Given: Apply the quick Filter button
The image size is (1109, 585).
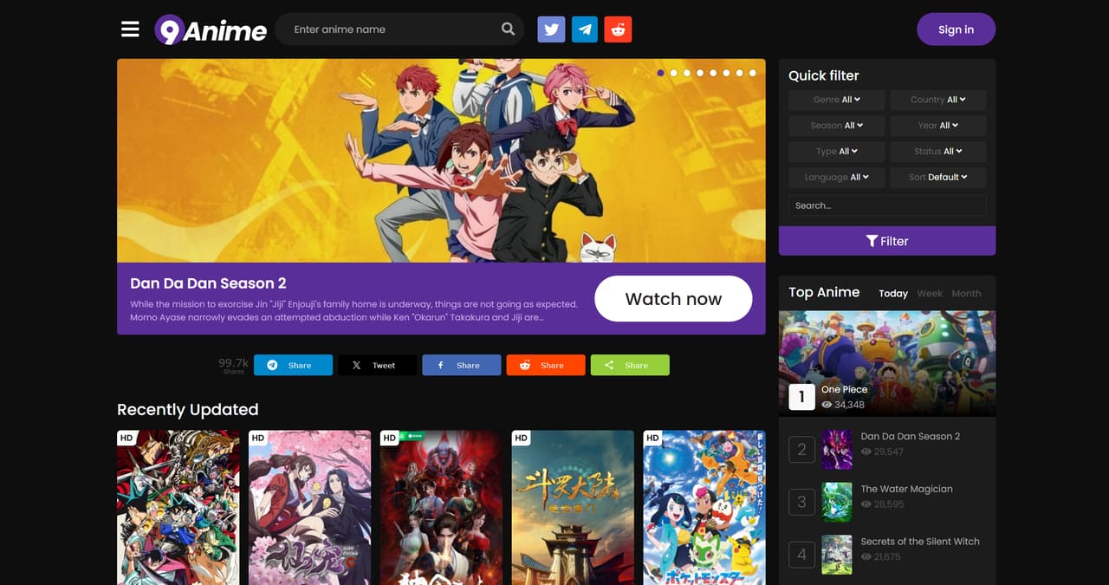Looking at the screenshot, I should point(887,241).
